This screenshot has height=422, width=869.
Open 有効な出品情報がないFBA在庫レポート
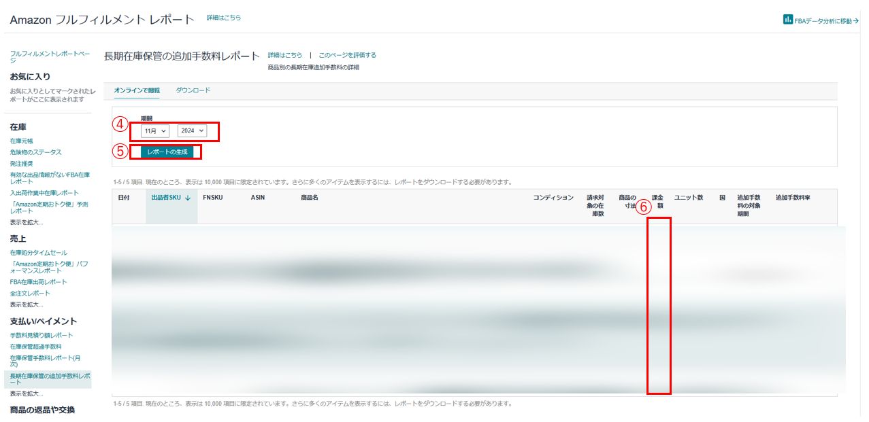coord(50,179)
